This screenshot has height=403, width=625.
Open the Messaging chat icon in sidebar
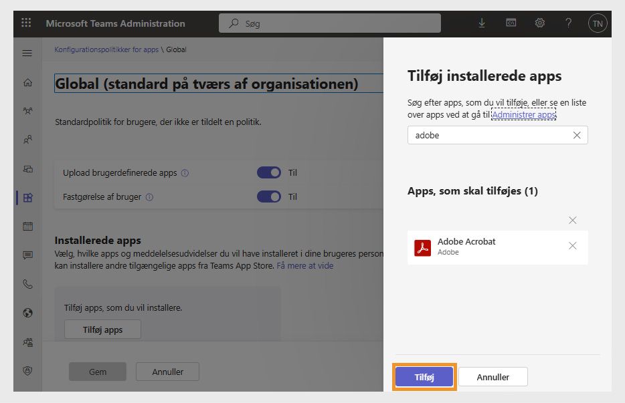click(x=27, y=255)
